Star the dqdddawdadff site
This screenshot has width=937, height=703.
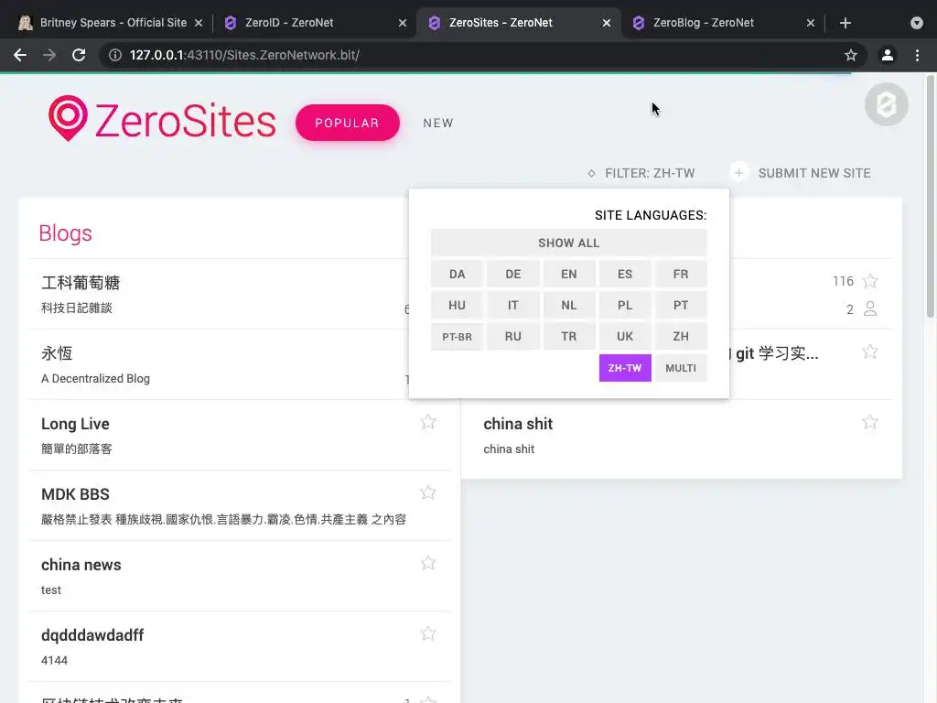(428, 633)
